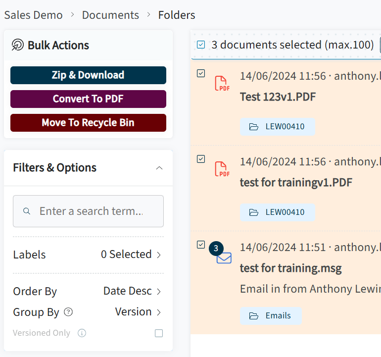Uncheck the test for trainingv1.PDF checkbox
Screen dimensions: 381x357
pyautogui.click(x=201, y=159)
